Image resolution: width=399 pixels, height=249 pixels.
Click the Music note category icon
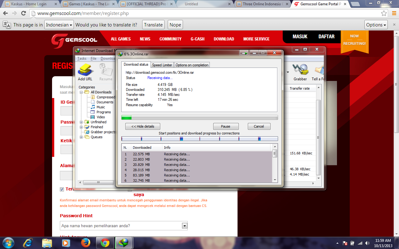click(93, 107)
